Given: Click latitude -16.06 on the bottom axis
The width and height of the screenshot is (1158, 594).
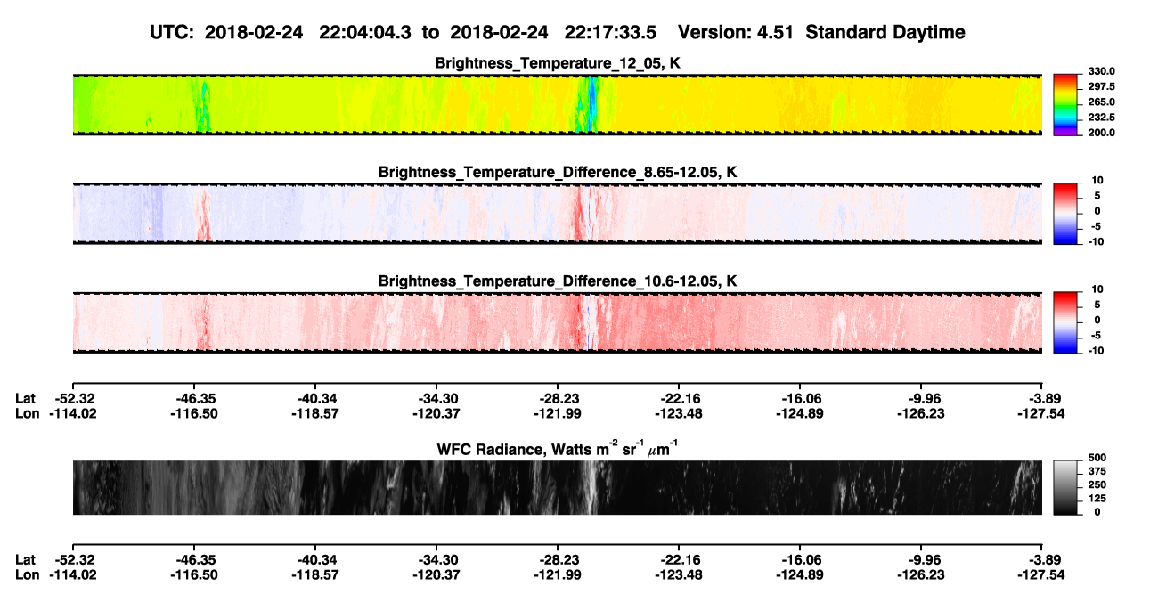Looking at the screenshot, I should (x=800, y=559).
